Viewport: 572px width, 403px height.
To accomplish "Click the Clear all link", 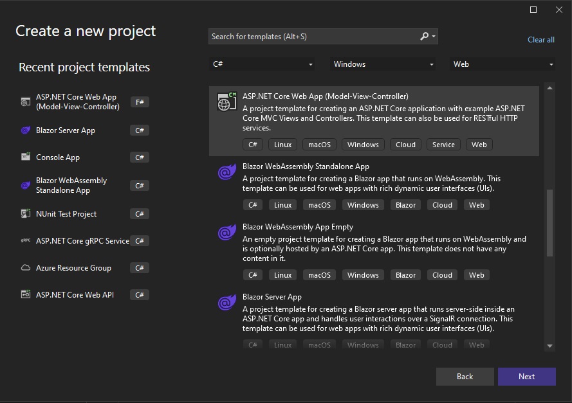I will [x=541, y=40].
